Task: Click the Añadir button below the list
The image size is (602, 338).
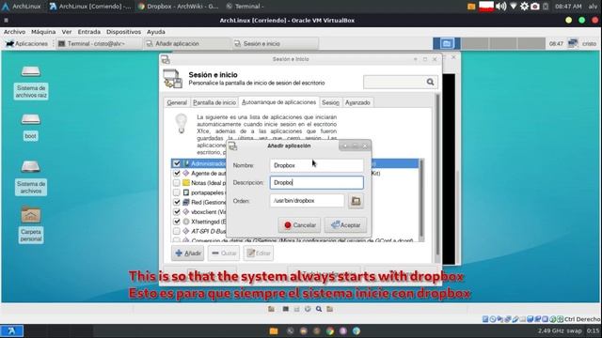Action: 188,253
